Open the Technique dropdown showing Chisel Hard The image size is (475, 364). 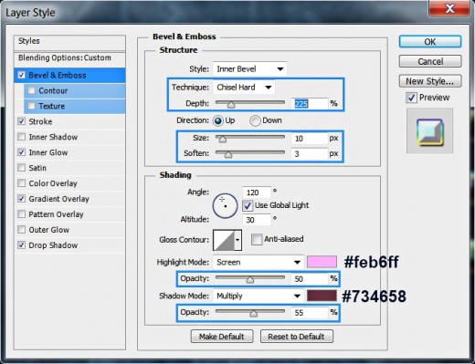(x=244, y=88)
